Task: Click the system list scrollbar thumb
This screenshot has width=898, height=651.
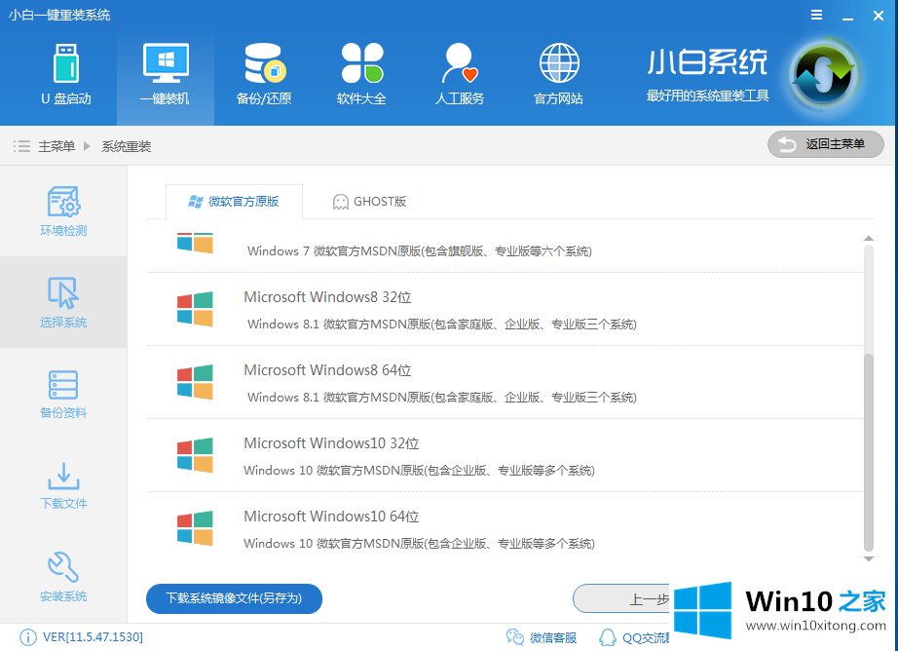Action: tap(869, 453)
